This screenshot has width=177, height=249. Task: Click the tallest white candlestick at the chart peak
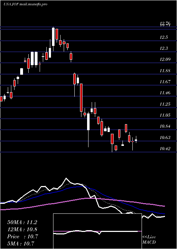[x=53, y=39]
